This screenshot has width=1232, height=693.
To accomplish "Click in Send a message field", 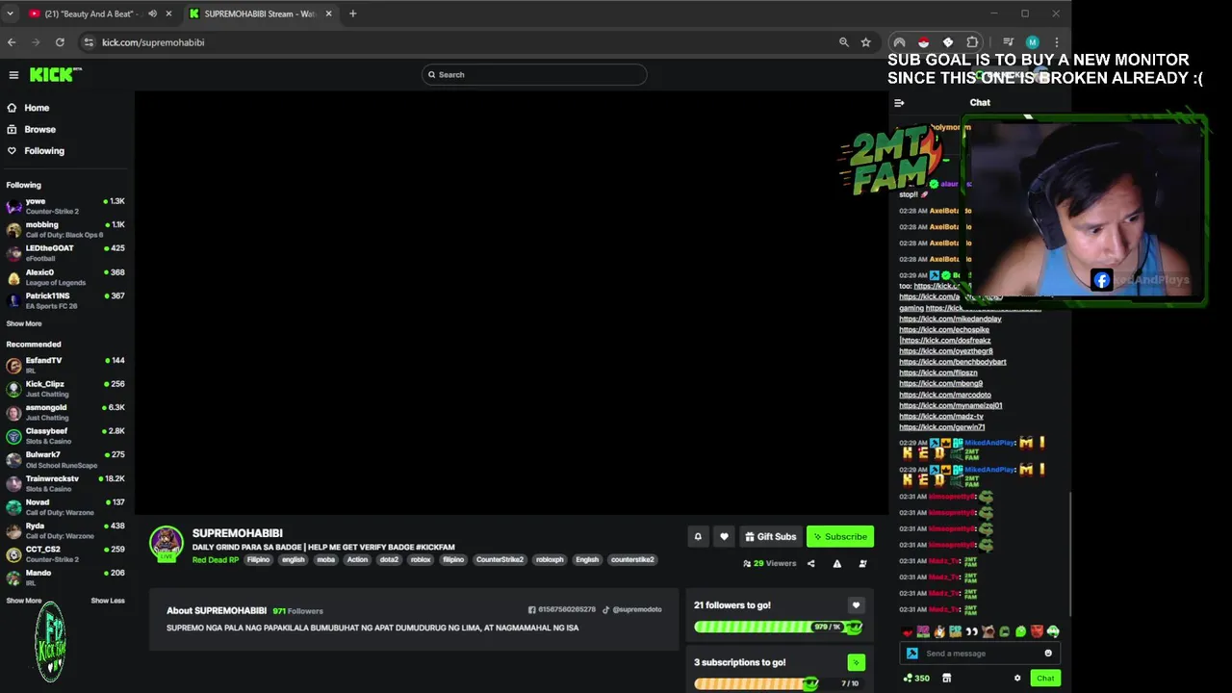I will [980, 654].
